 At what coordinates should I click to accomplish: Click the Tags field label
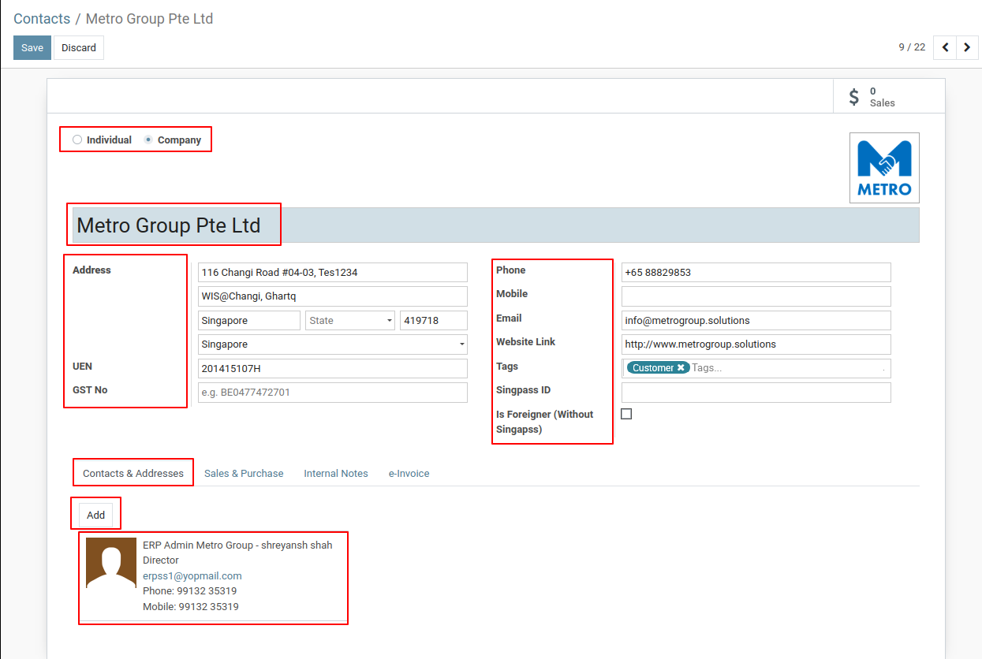pos(507,367)
